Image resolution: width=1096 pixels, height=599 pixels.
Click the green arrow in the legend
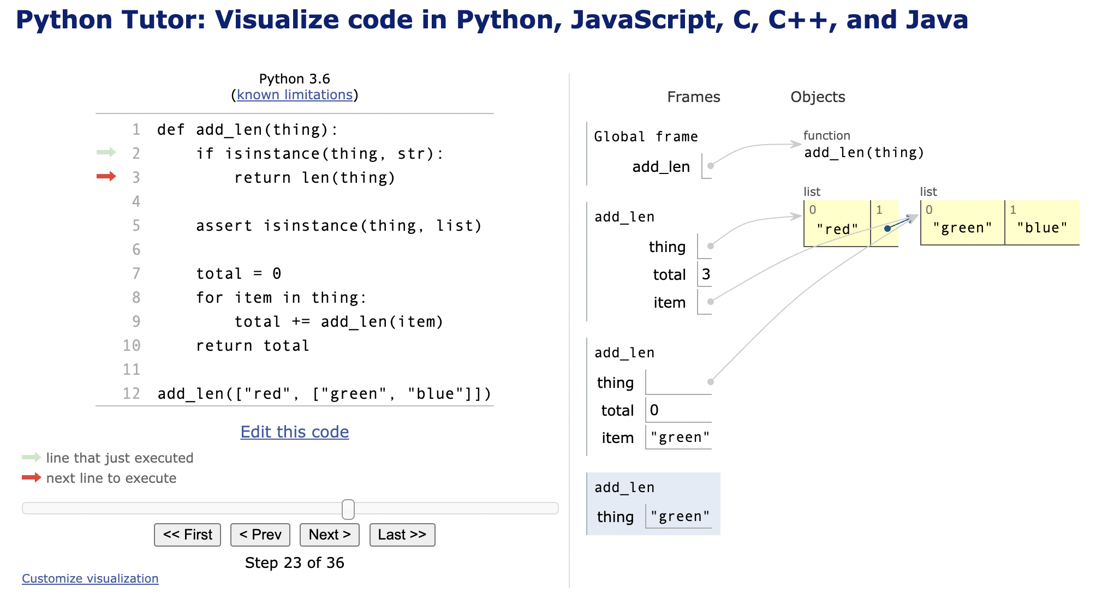tap(32, 457)
